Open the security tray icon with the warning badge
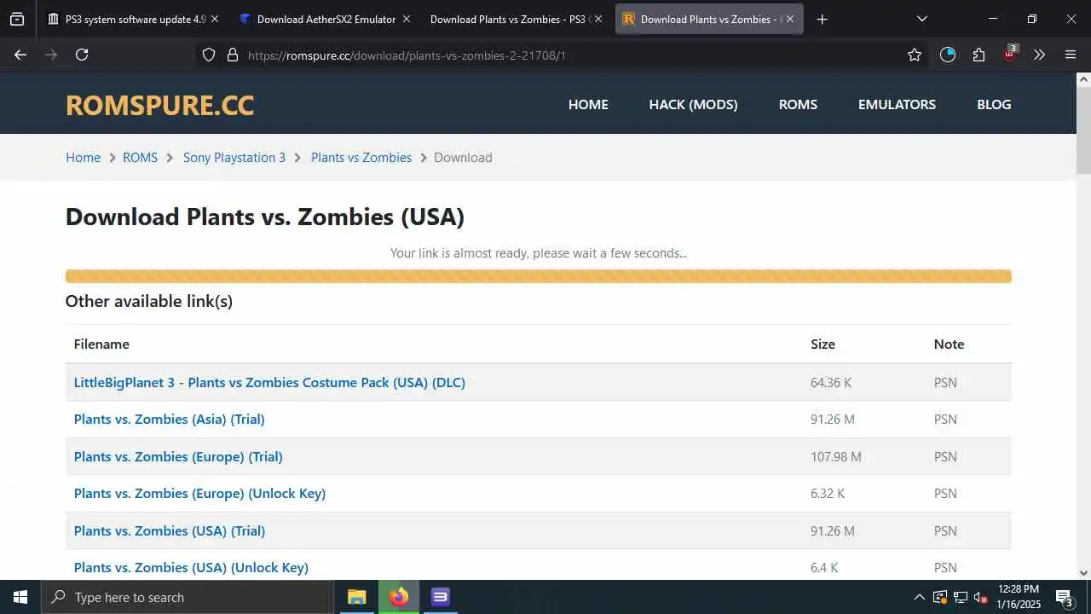 coord(940,597)
